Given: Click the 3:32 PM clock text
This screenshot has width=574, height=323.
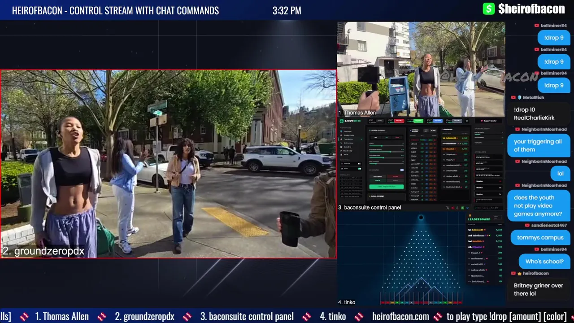Looking at the screenshot, I should 287,11.
